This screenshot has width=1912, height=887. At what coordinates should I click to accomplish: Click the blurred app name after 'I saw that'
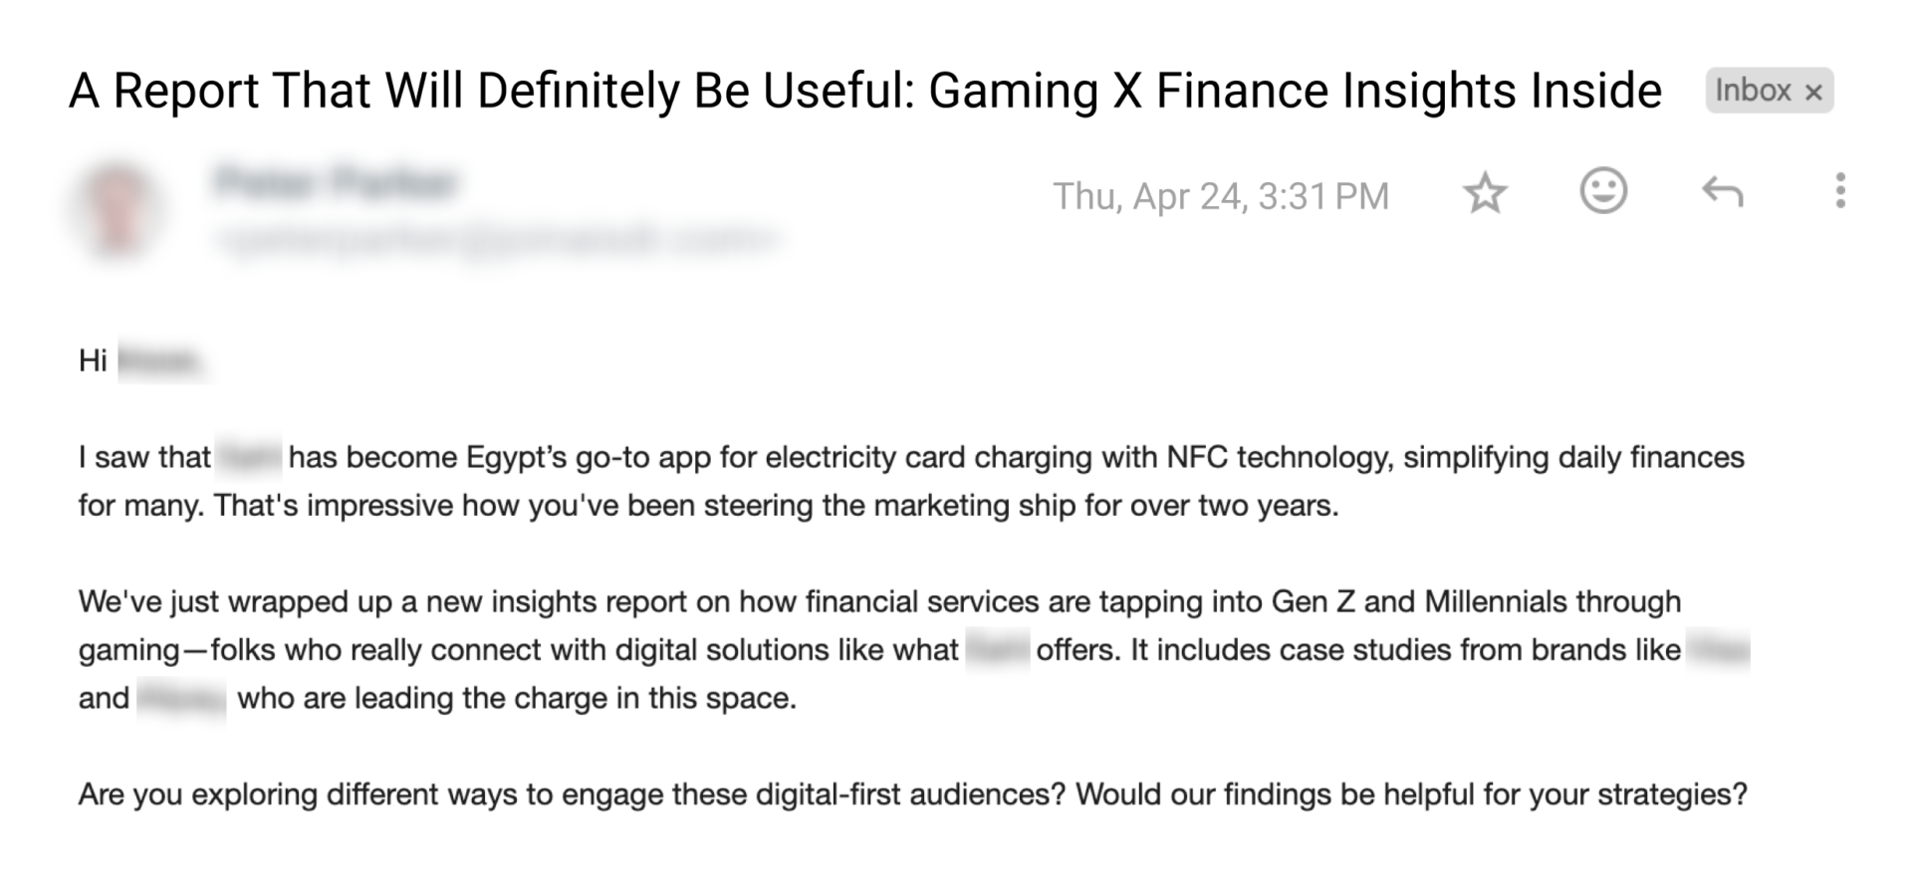[x=249, y=457]
